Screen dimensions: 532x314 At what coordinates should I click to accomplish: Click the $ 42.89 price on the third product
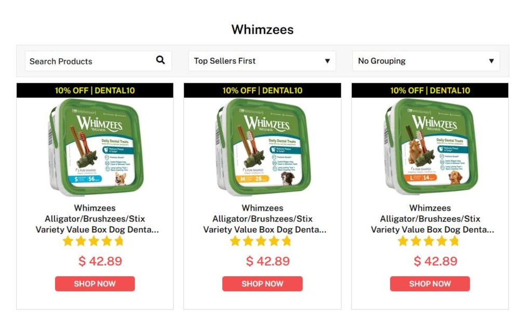click(x=435, y=261)
